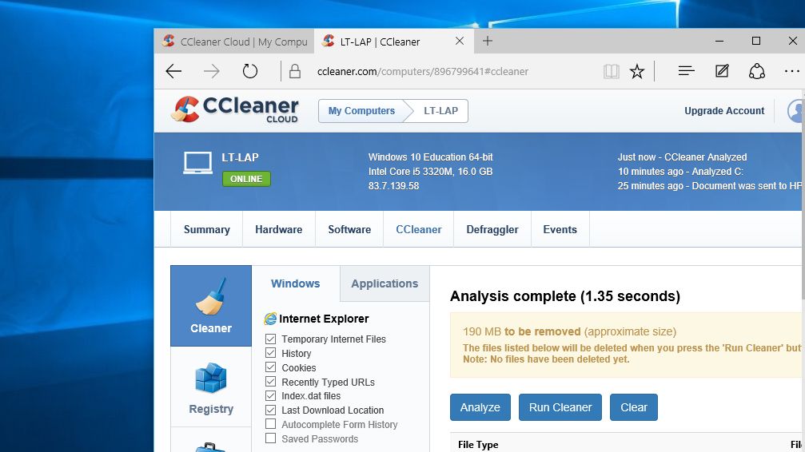Viewport: 805px width, 452px height.
Task: Open a new tab with plus
Action: click(487, 41)
